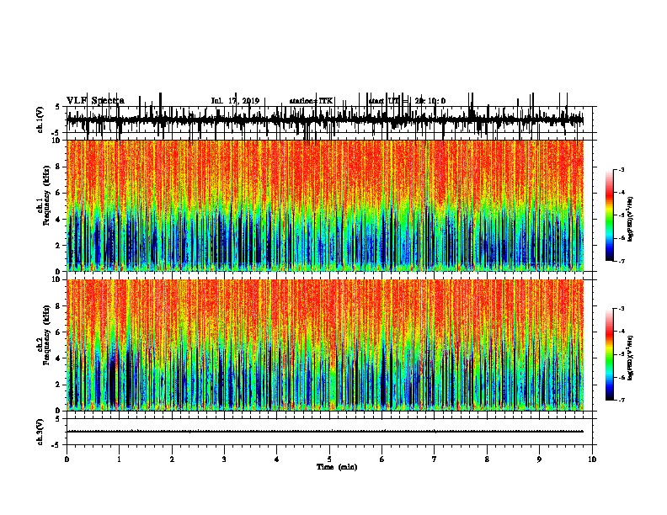The width and height of the screenshot is (667, 515).
Task: Click the 'VLF Spectra' plot title
Action: (x=95, y=101)
